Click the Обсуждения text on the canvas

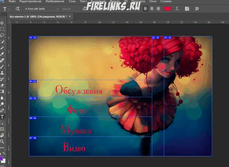(79, 90)
